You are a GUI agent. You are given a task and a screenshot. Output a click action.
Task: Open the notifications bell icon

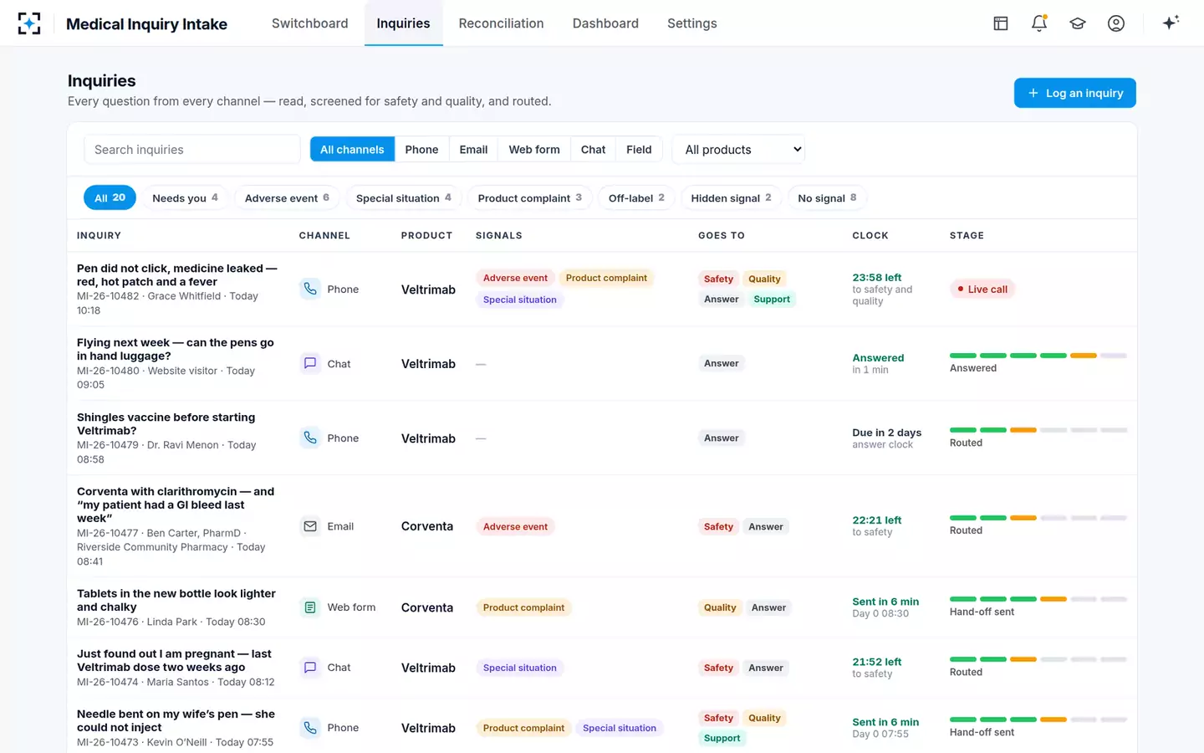(x=1039, y=23)
